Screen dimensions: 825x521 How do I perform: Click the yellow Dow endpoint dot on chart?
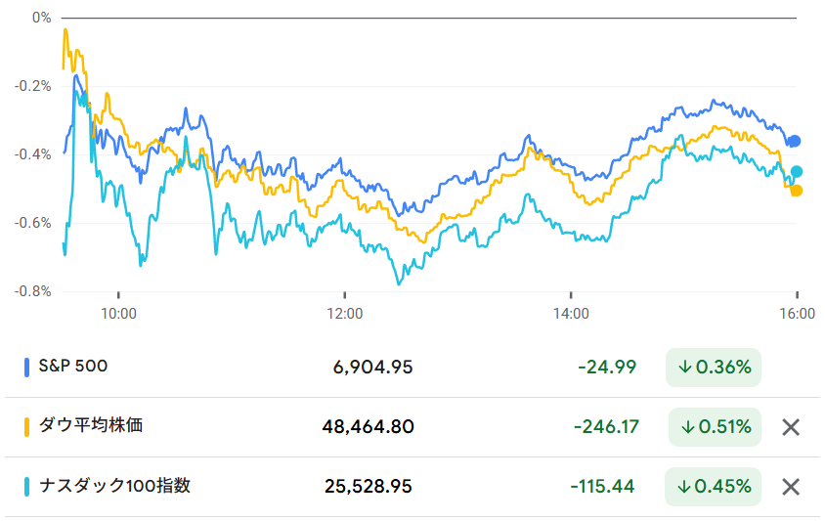[x=797, y=191]
